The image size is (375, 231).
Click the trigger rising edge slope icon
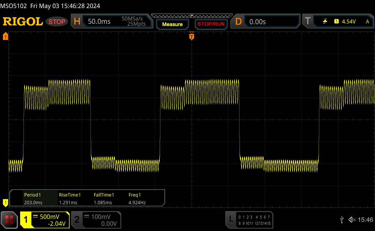coord(325,22)
